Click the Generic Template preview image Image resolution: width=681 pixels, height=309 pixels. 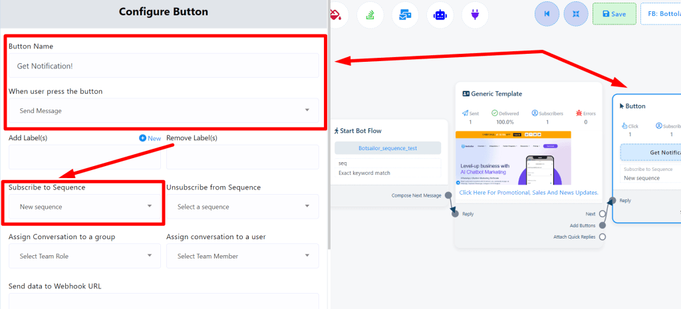pos(513,159)
